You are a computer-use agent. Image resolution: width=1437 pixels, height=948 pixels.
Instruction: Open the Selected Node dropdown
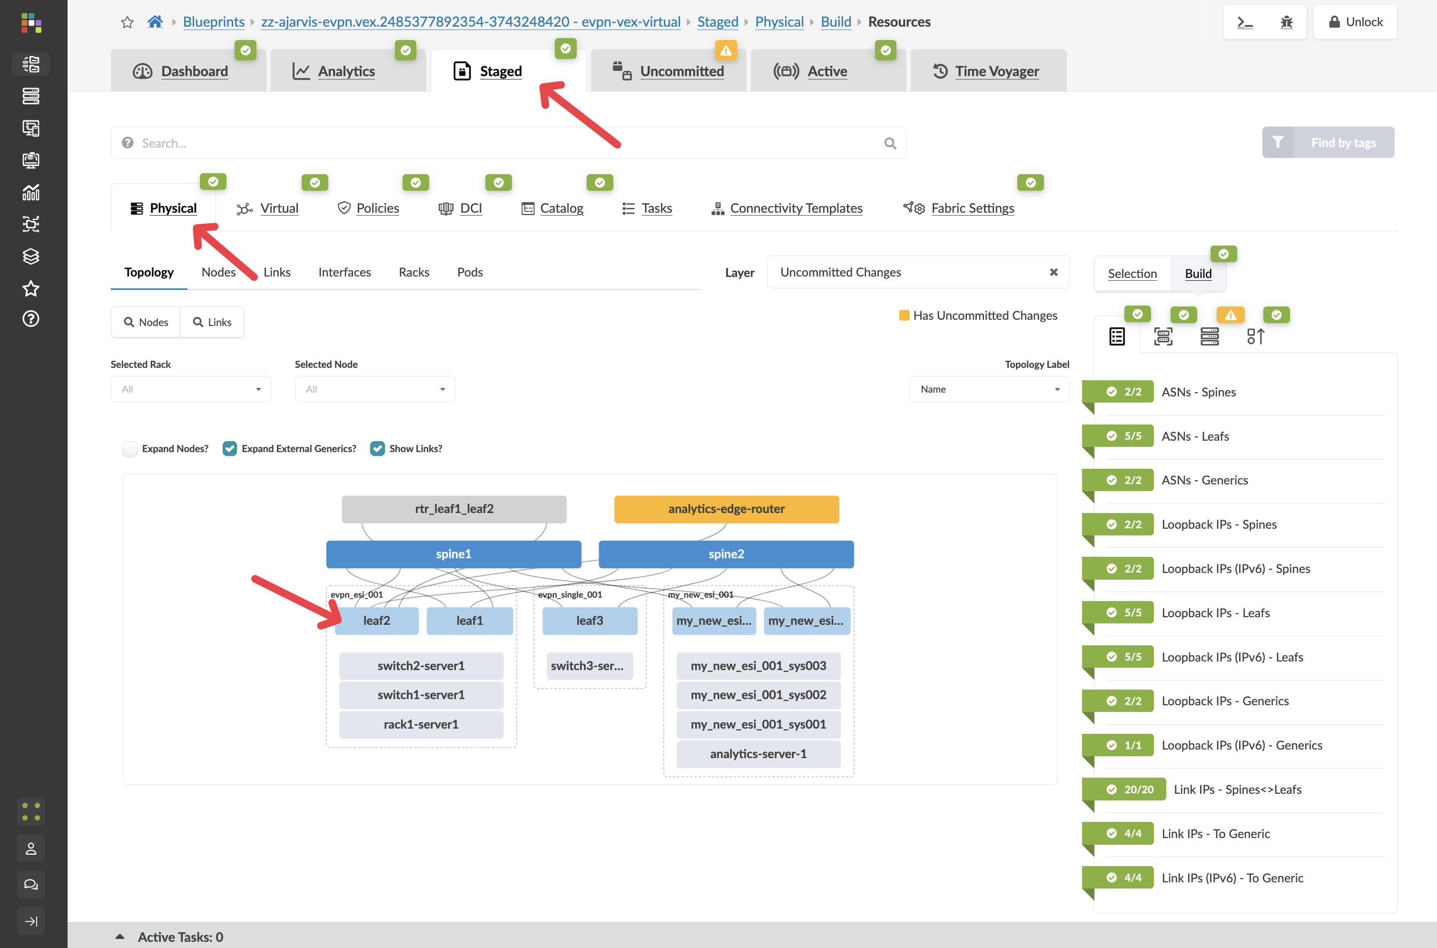click(x=374, y=389)
